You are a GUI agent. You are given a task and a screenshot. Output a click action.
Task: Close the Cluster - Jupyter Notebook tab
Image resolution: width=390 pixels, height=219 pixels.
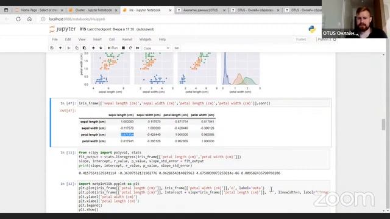[116, 10]
